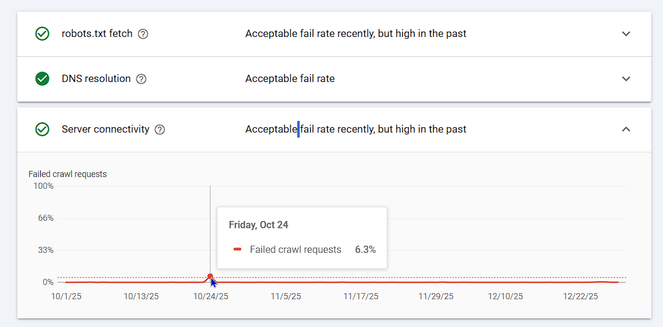
Task: Click the DNS resolution label
Action: pos(96,79)
